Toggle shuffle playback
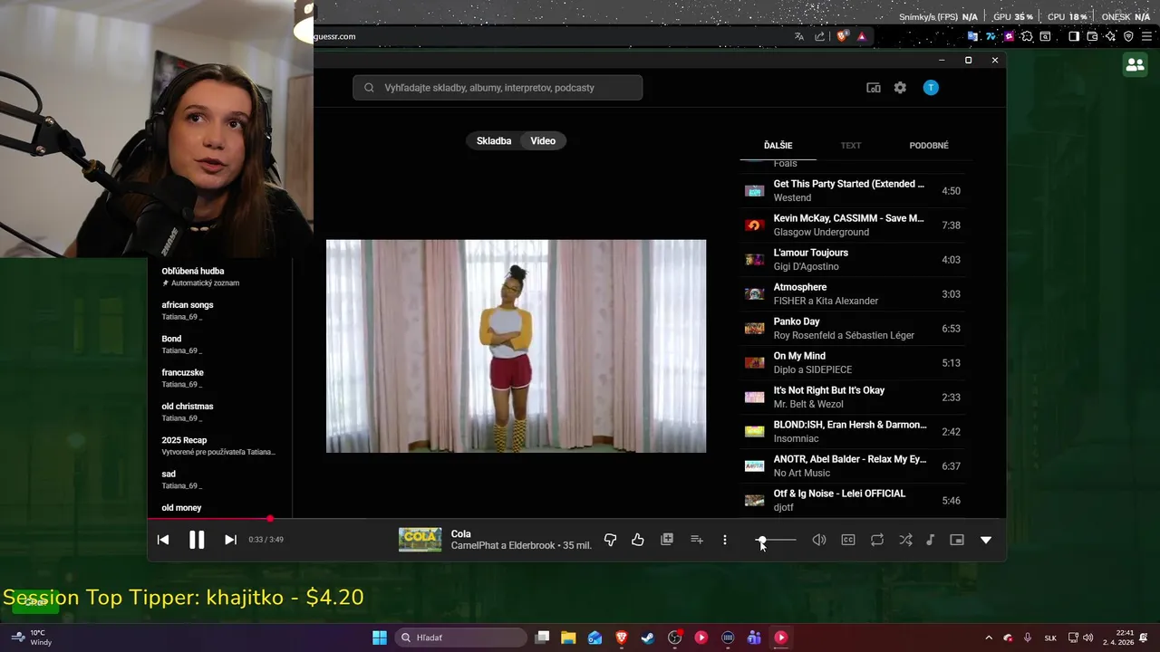This screenshot has width=1160, height=652. (x=905, y=540)
